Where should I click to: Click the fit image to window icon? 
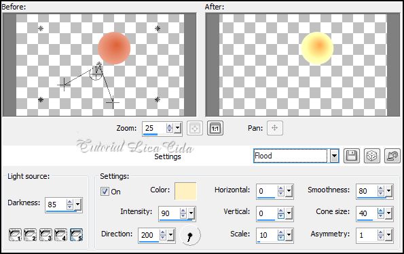(x=194, y=128)
